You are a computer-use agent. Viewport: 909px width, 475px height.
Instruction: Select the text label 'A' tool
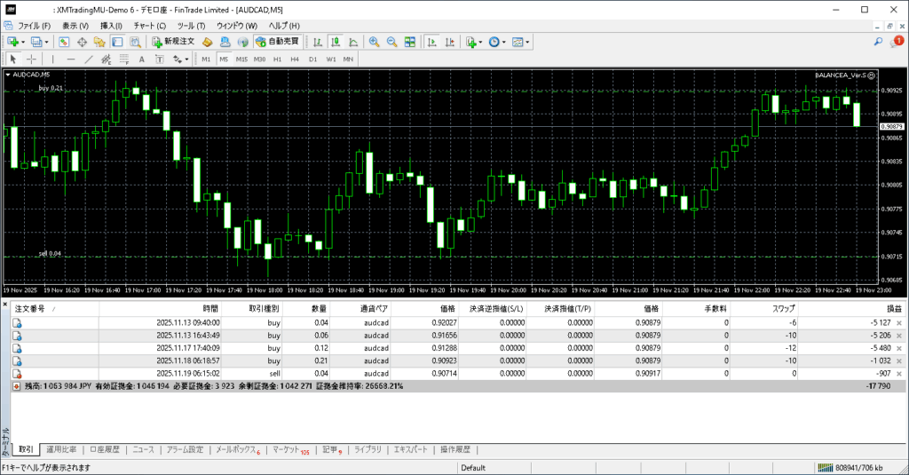point(142,59)
